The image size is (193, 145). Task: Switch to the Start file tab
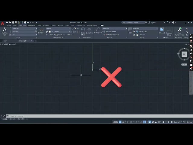click(5, 41)
